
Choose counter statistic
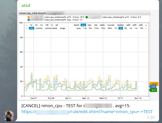tap(111, 25)
